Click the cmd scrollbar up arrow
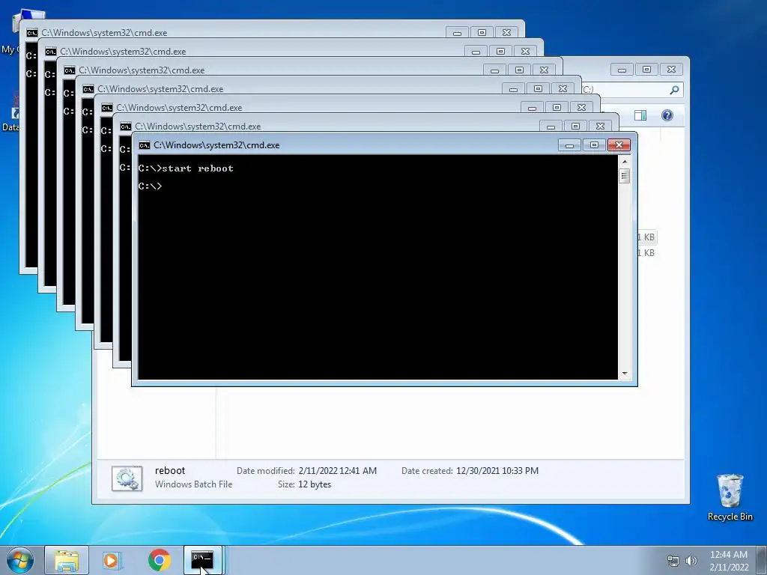The image size is (767, 575). (624, 162)
